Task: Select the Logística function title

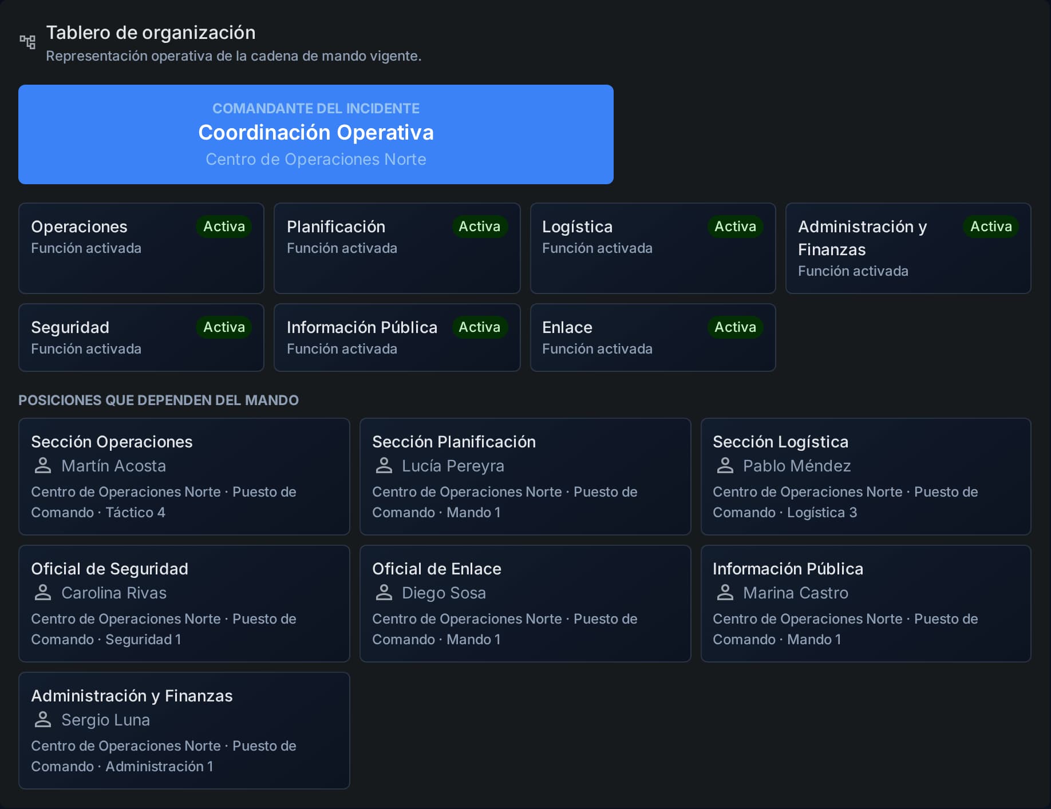Action: [577, 227]
